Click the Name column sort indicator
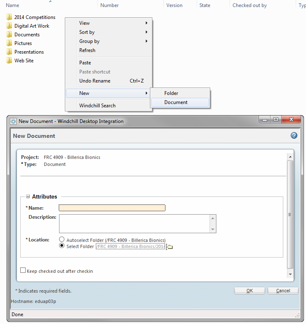The image size is (306, 324). (50, 2)
